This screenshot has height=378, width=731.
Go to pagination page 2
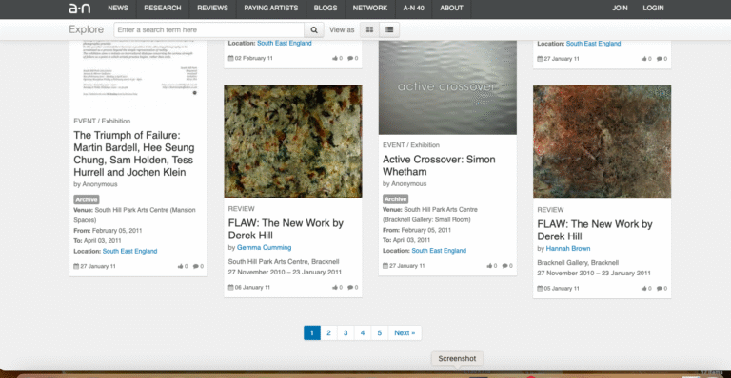[x=328, y=333]
